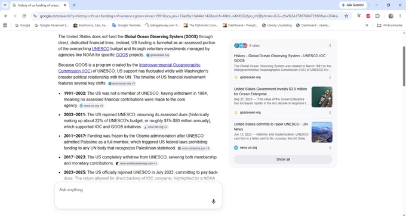The width and height of the screenshot is (406, 218).
Task: Click the '1991–2002:' bullet heading
Action: 75,94
